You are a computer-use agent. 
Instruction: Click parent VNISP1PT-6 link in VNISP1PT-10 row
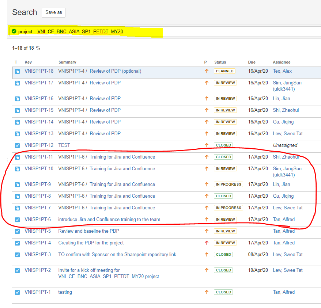71,169
